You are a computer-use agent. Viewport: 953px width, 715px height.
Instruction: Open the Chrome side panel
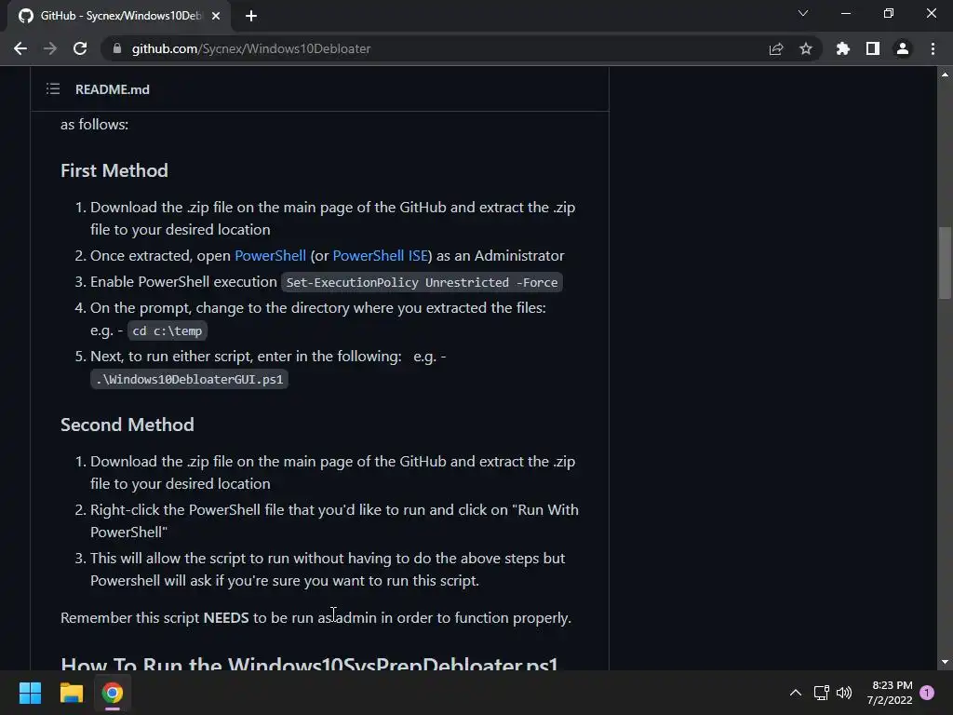click(x=873, y=48)
